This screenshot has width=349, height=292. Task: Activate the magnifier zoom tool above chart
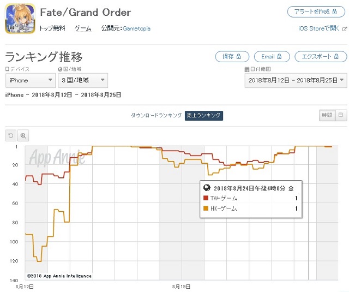[x=23, y=135]
